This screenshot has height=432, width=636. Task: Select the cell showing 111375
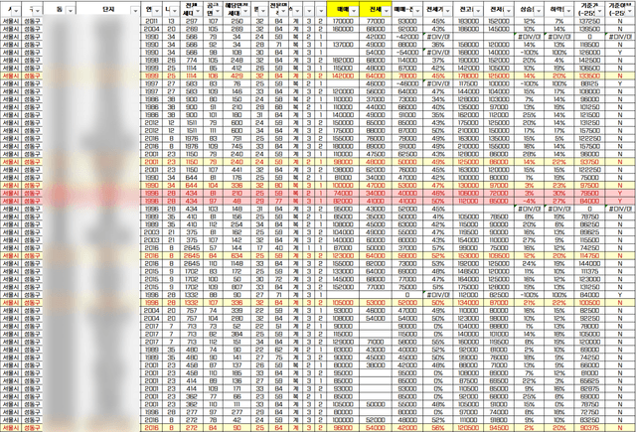coord(589,271)
